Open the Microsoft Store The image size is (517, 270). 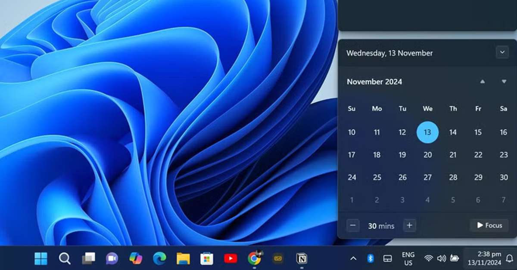click(207, 258)
